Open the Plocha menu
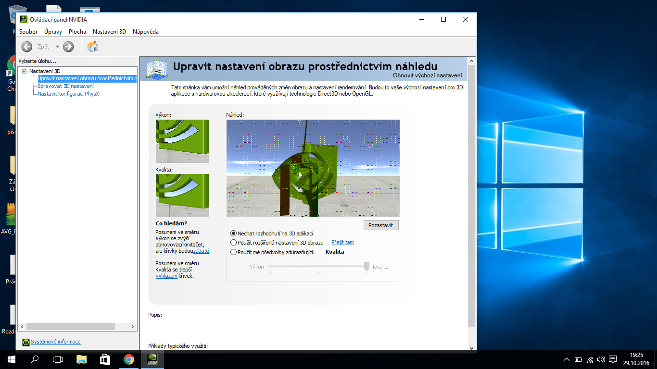The height and width of the screenshot is (369, 657). click(77, 32)
